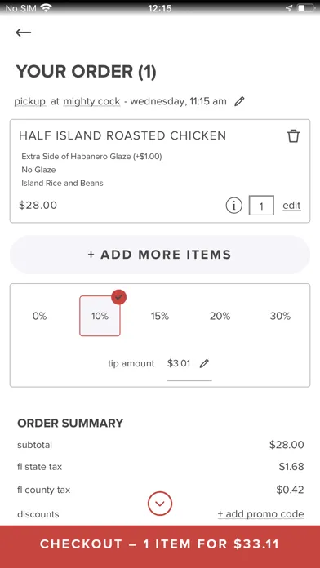Tap the location arrow in status bar
The width and height of the screenshot is (320, 568).
coord(289,8)
